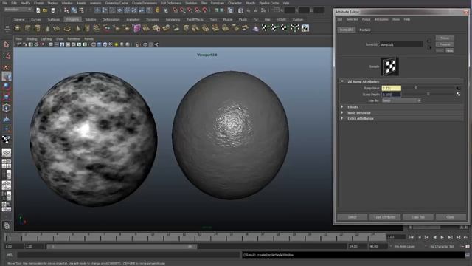472x266 pixels.
Task: Click the checkered last-tool icon in toolbox
Action: pyautogui.click(x=7, y=139)
